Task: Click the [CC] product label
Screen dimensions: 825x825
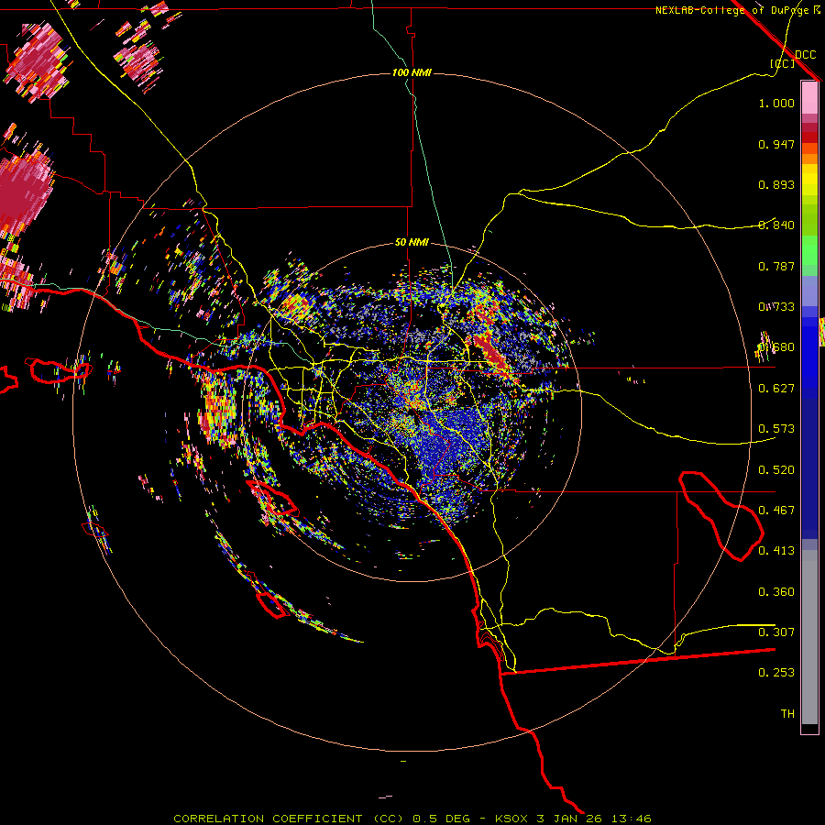Action: [x=783, y=63]
